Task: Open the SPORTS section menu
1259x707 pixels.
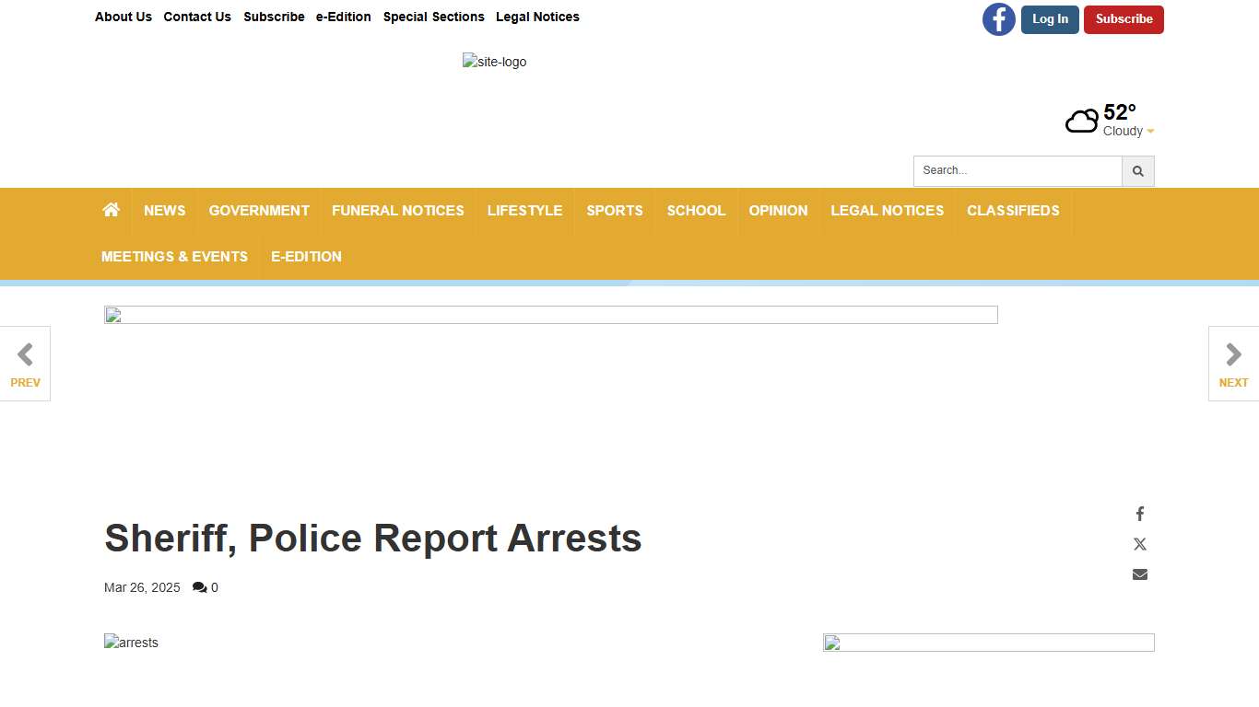Action: 614,210
